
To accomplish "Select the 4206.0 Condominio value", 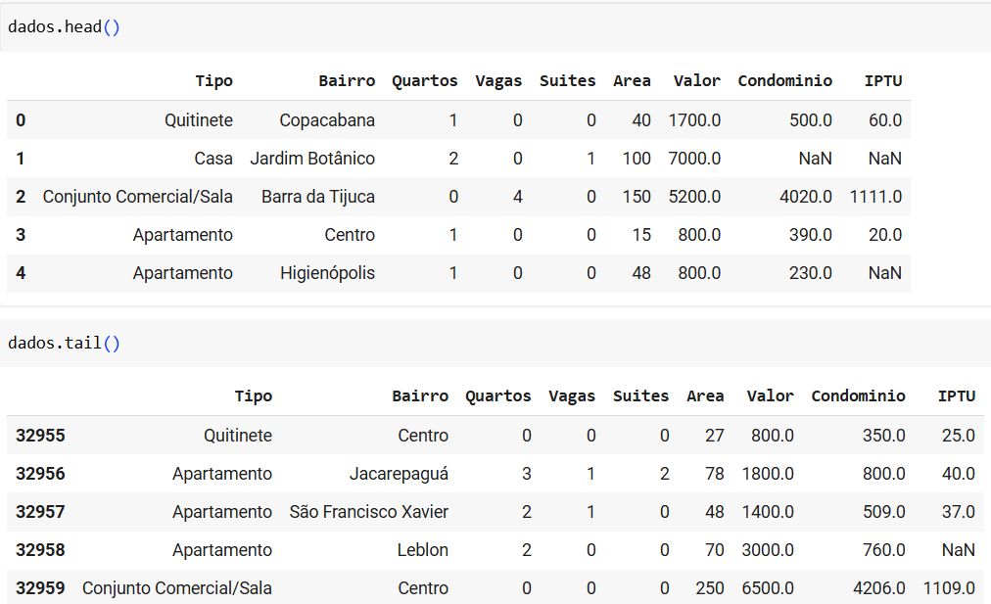I will point(879,588).
